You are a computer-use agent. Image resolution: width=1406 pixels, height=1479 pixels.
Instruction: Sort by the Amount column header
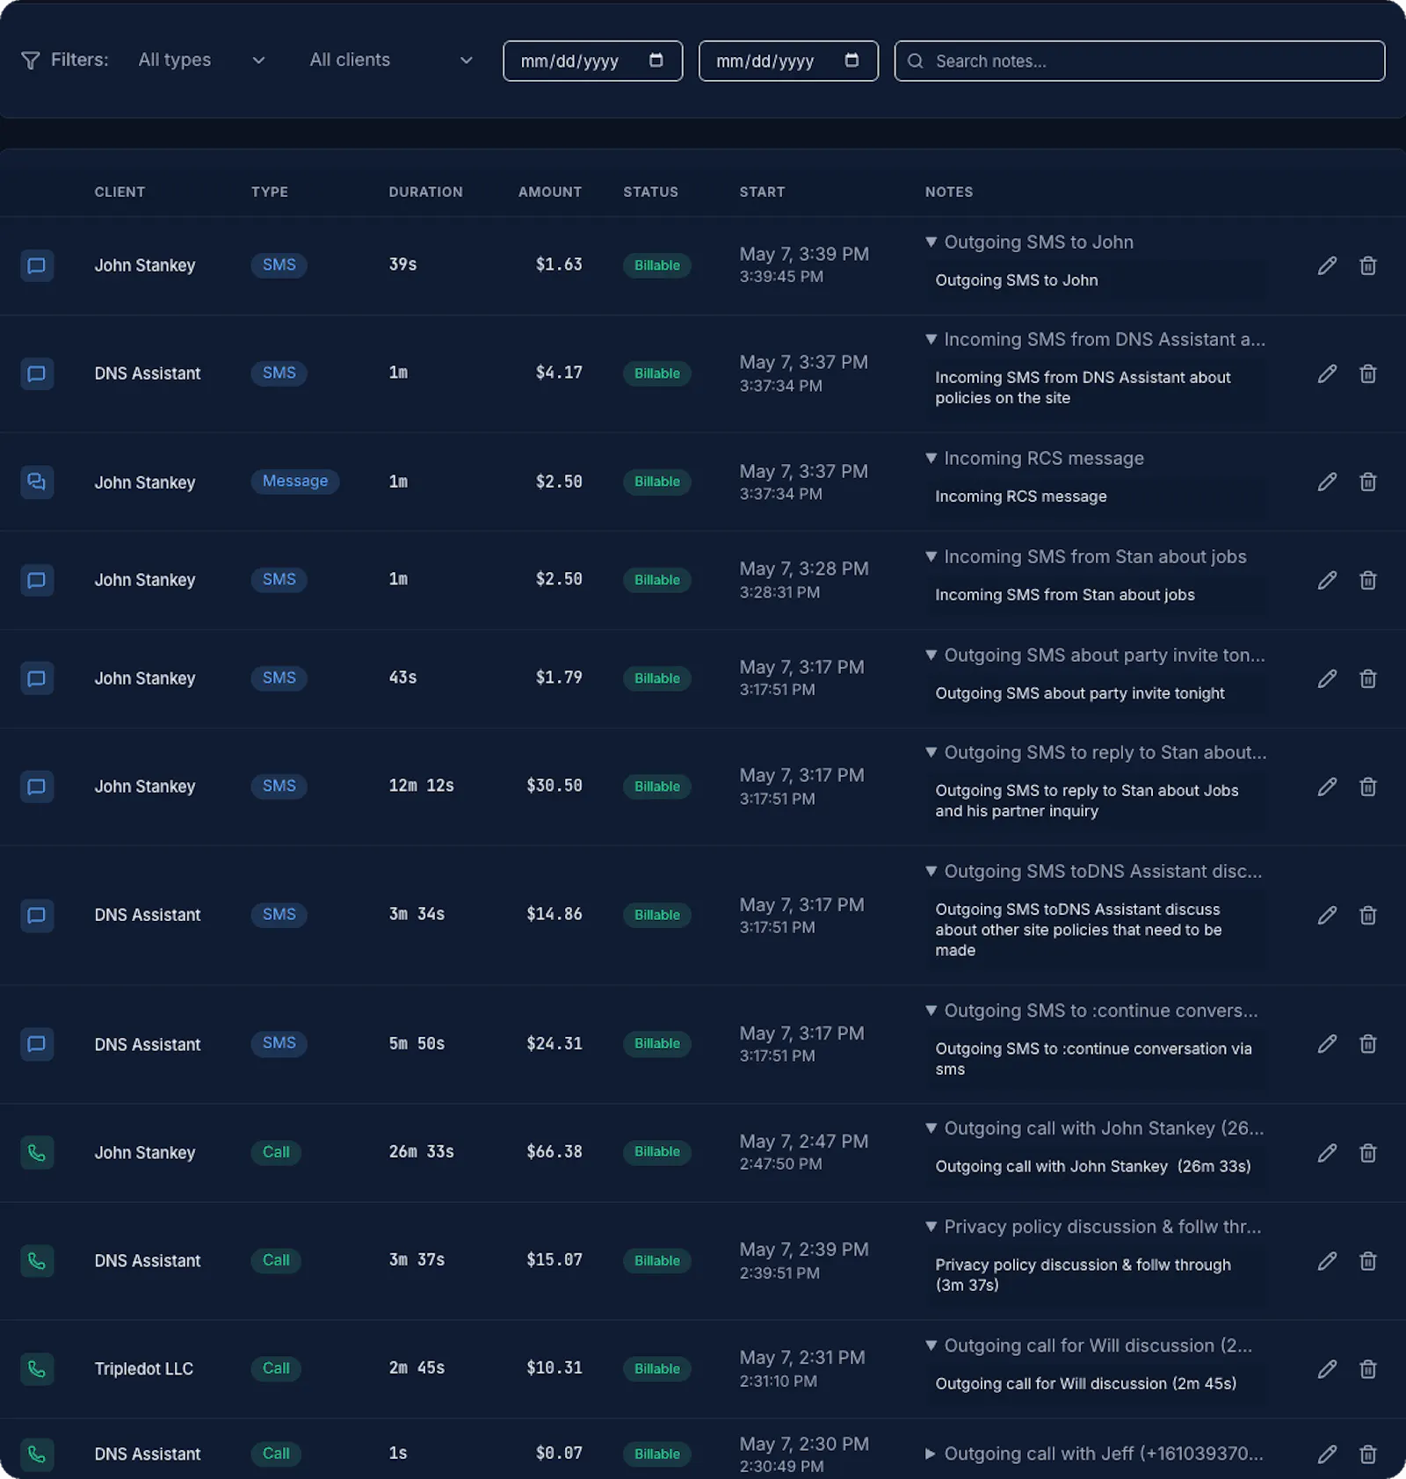point(549,192)
